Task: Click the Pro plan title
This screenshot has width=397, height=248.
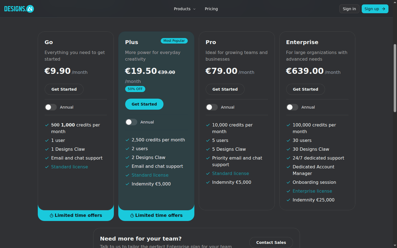Action: tap(211, 42)
